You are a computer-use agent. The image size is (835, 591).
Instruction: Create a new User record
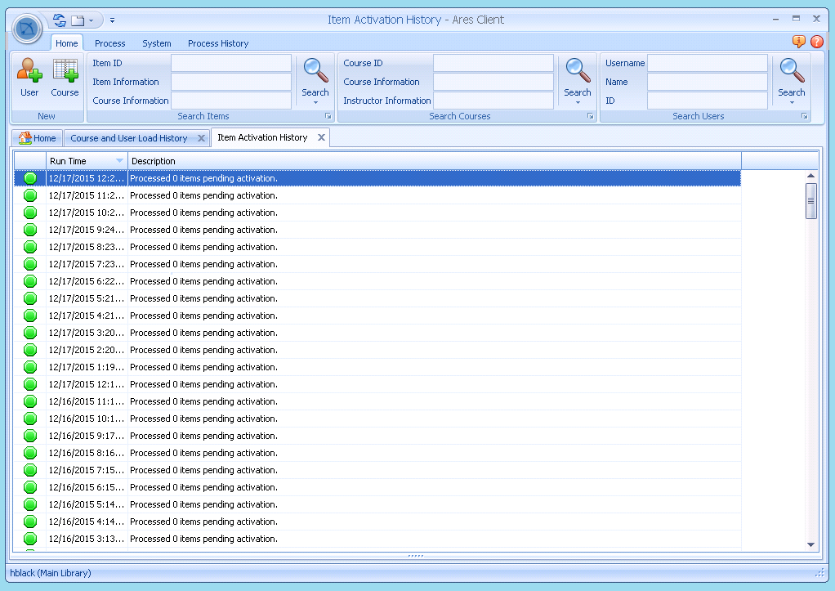click(29, 78)
